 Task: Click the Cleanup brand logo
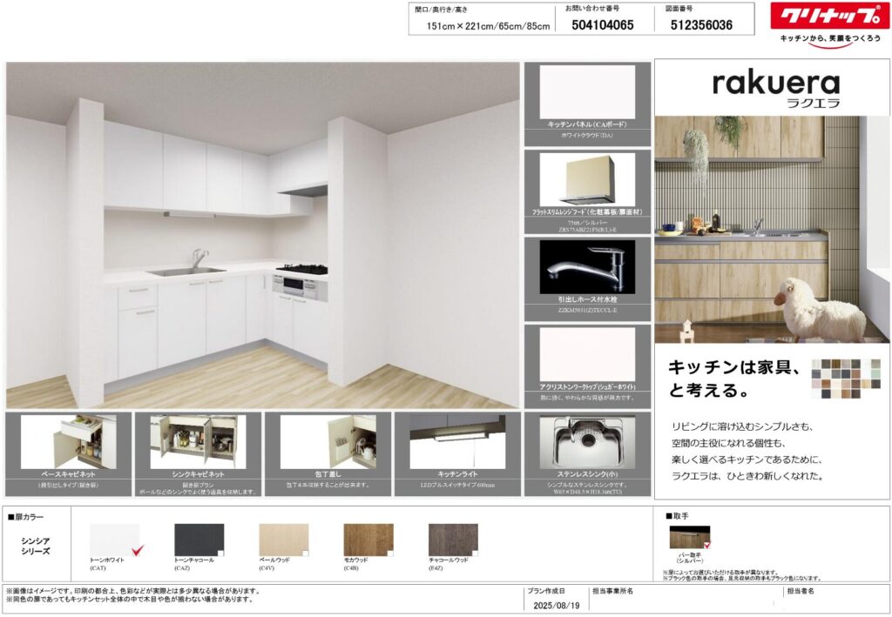829,17
